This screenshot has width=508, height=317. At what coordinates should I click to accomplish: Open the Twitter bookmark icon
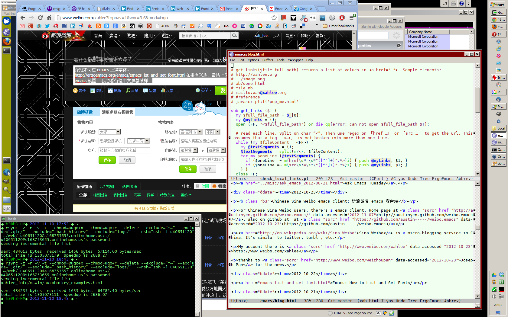(x=47, y=26)
